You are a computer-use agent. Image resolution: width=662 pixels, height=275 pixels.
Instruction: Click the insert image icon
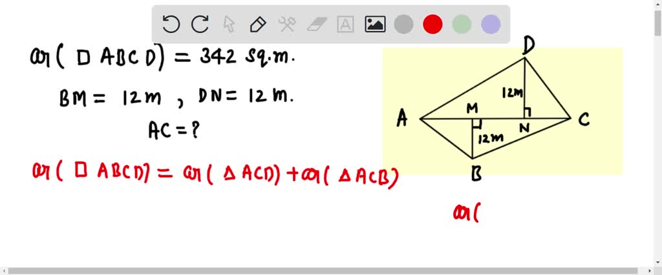click(x=375, y=25)
